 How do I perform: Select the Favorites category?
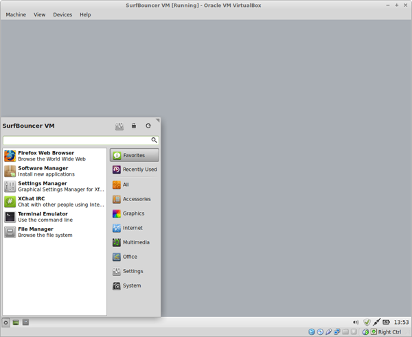[135, 155]
